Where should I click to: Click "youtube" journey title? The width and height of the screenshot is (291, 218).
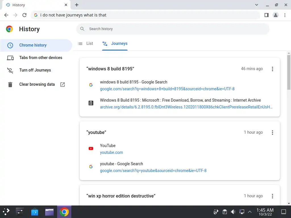coord(96,132)
